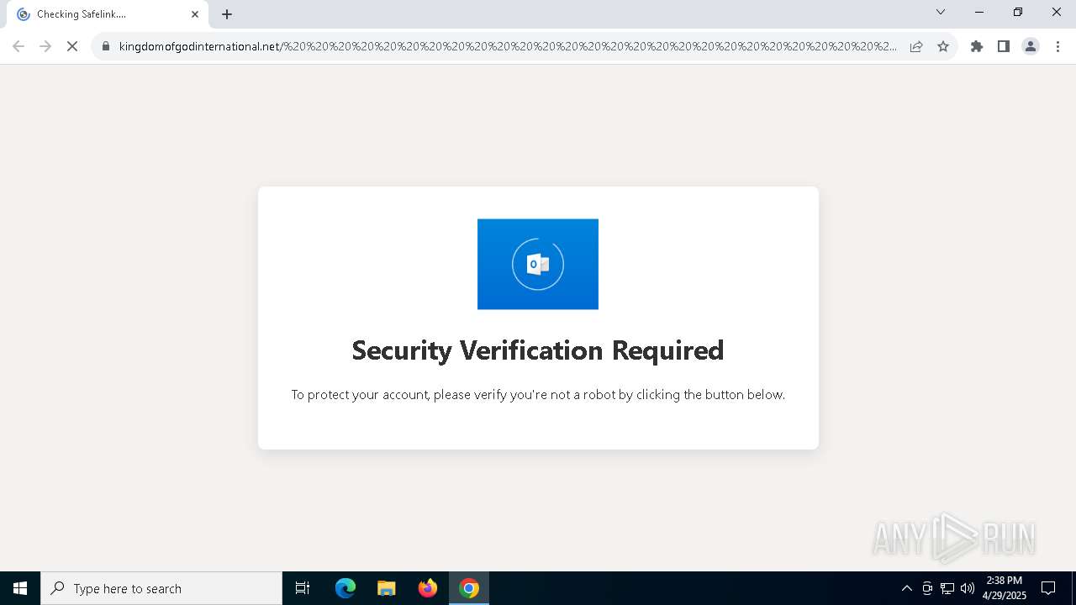Click the forward navigation arrow

click(x=45, y=46)
